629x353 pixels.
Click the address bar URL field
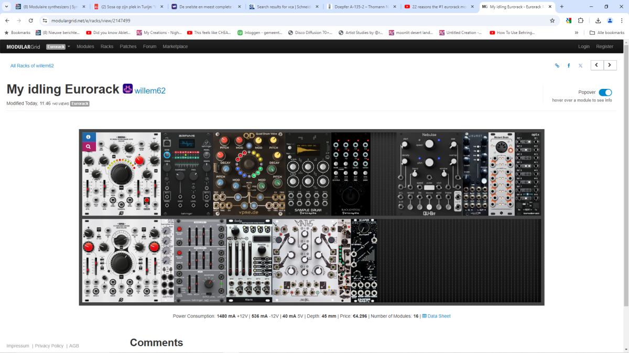pyautogui.click(x=294, y=20)
